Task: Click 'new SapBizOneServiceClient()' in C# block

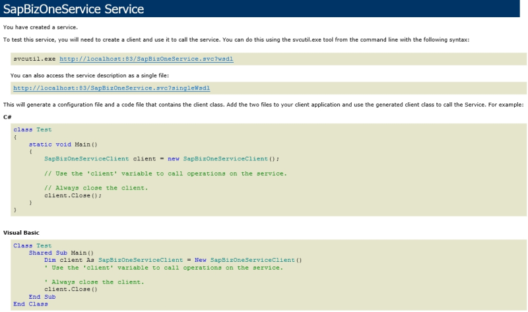Action: click(223, 159)
